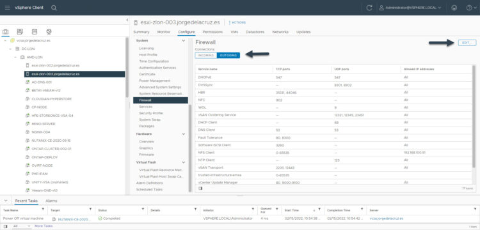Screen dimensions: 480x230
Task: Refresh the vSphere Client view
Action: (x=369, y=8)
